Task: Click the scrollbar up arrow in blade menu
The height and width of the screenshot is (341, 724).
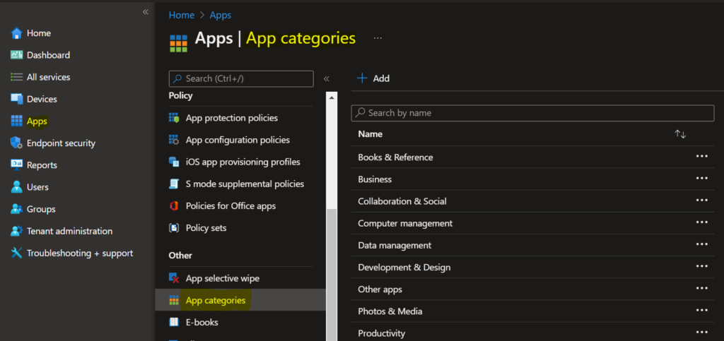Action: [332, 97]
